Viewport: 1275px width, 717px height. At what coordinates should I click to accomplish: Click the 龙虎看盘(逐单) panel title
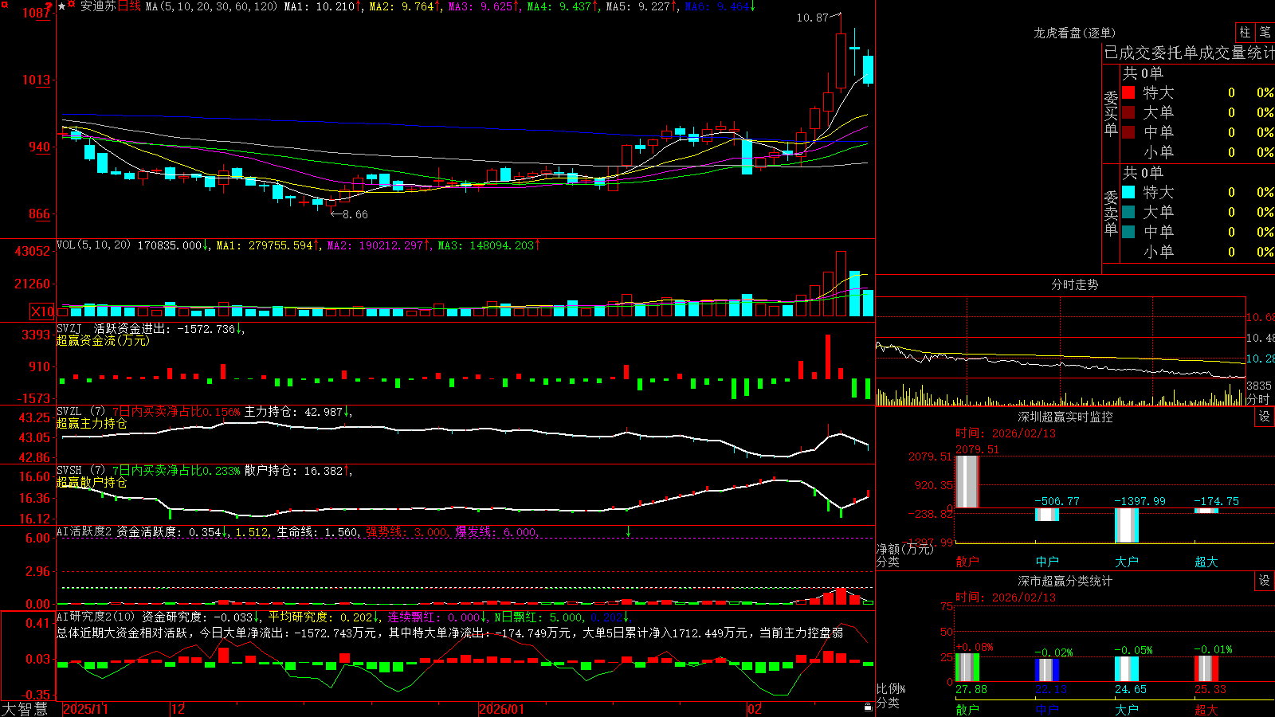pos(1074,33)
